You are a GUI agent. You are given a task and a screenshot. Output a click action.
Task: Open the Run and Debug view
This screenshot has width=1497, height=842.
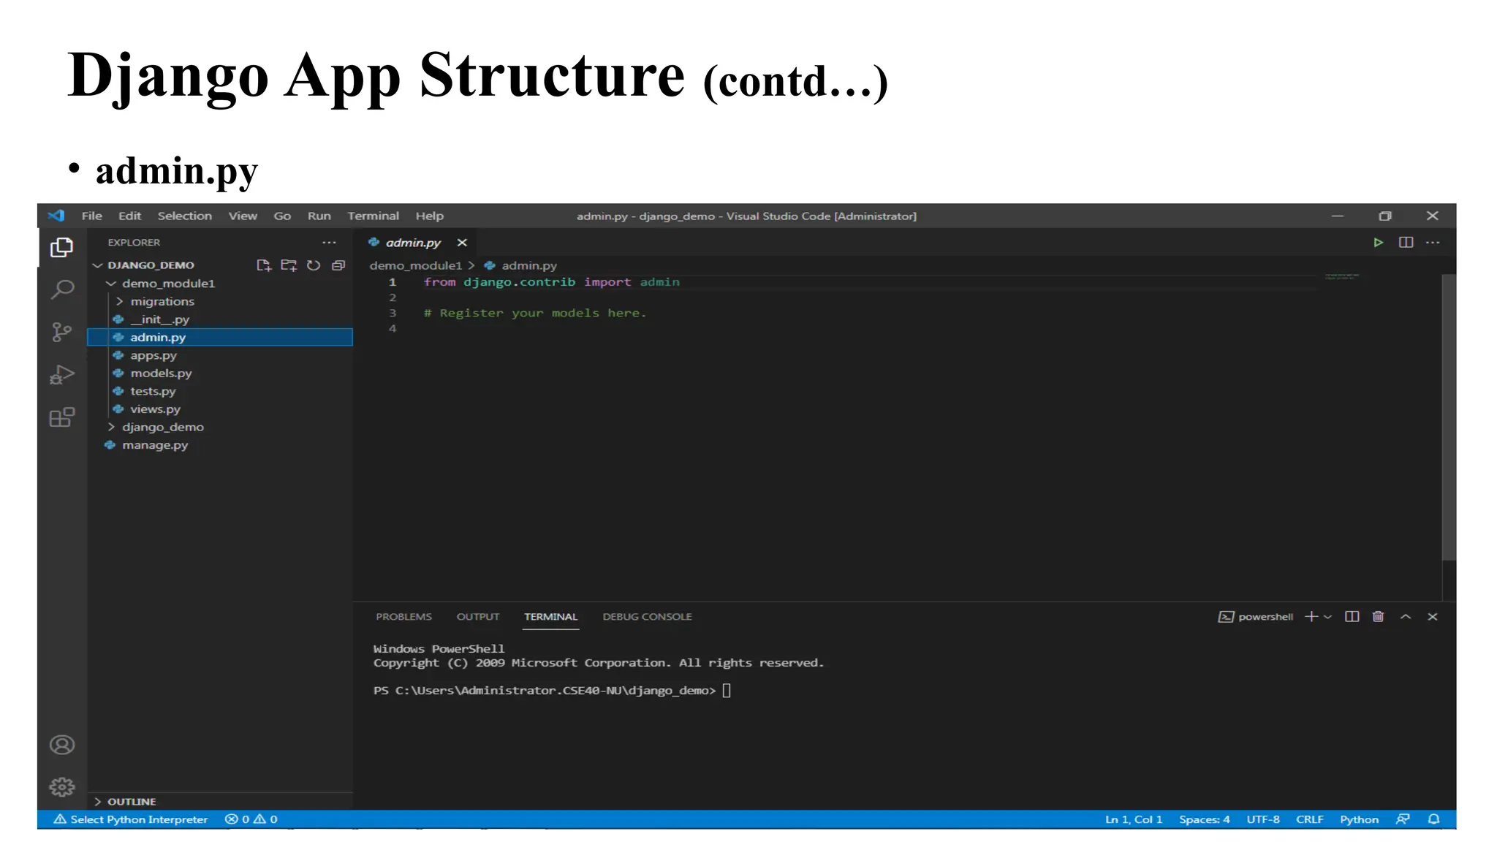click(62, 375)
